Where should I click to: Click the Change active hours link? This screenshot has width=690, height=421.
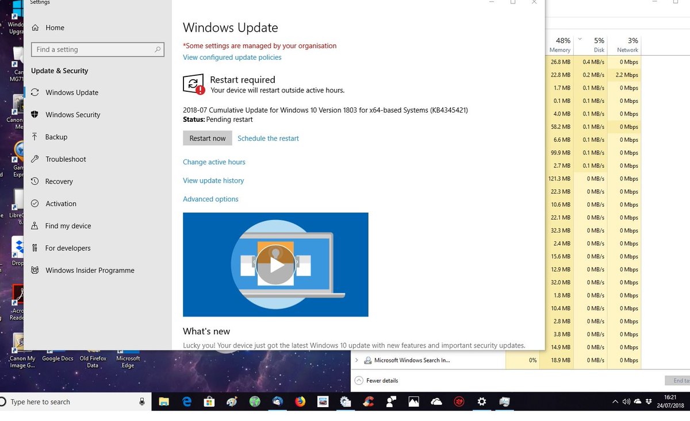214,162
